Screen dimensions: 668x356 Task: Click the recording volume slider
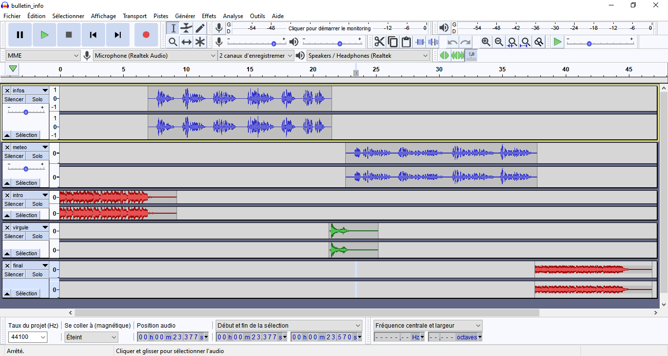coord(257,42)
